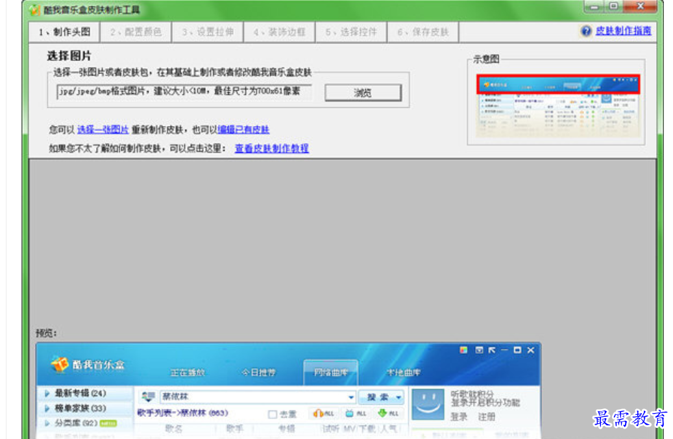Toggle the 去重 checkbox
The width and height of the screenshot is (673, 439).
[272, 414]
